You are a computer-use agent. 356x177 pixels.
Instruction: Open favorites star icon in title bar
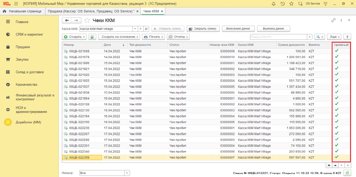291,3
